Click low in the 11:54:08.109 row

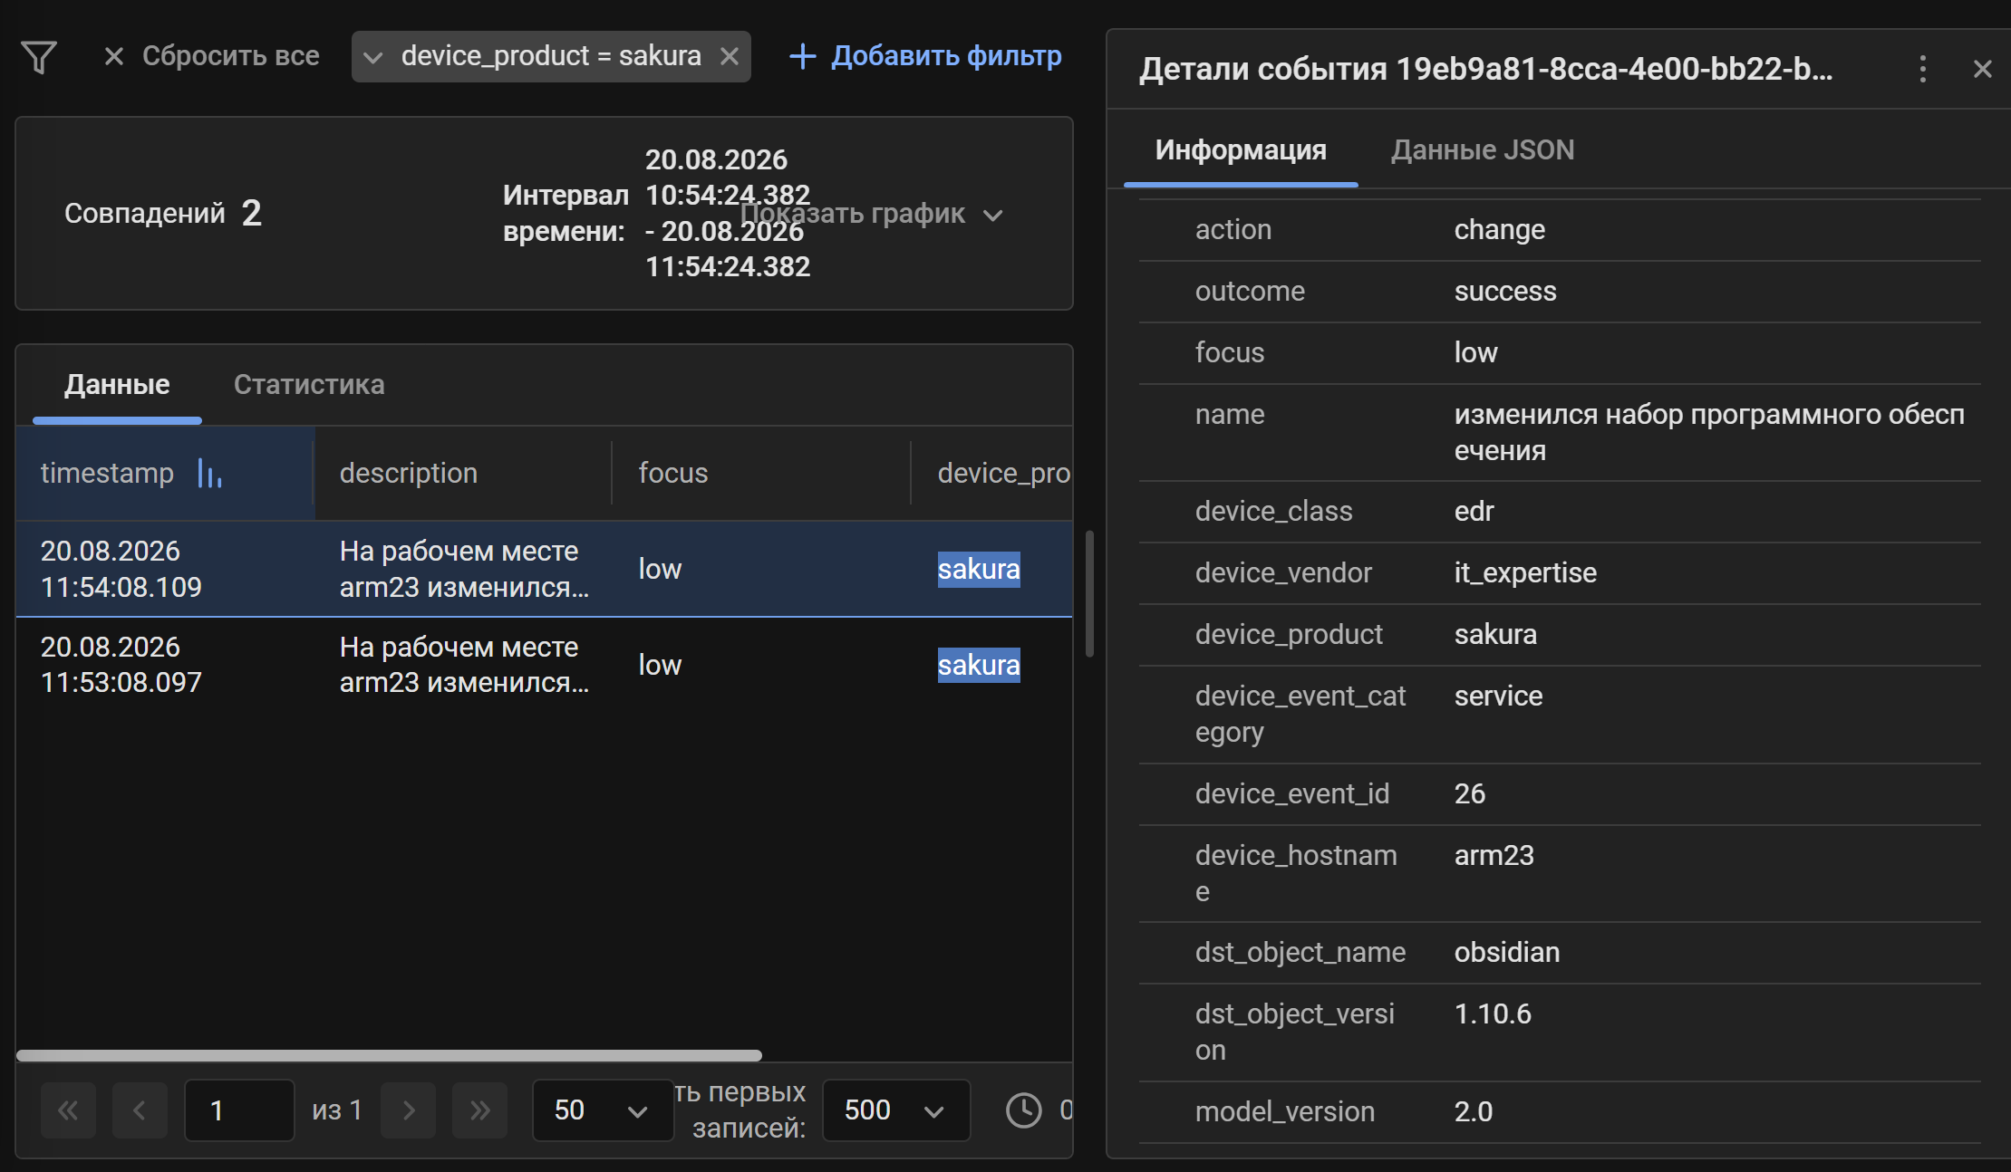(660, 569)
